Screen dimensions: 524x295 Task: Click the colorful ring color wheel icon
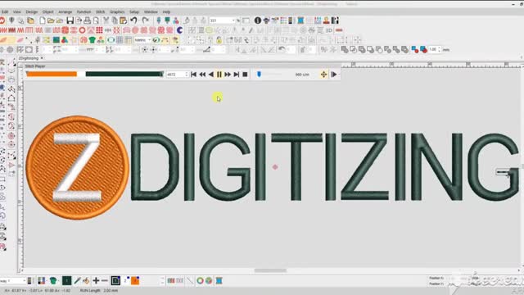[200, 280]
